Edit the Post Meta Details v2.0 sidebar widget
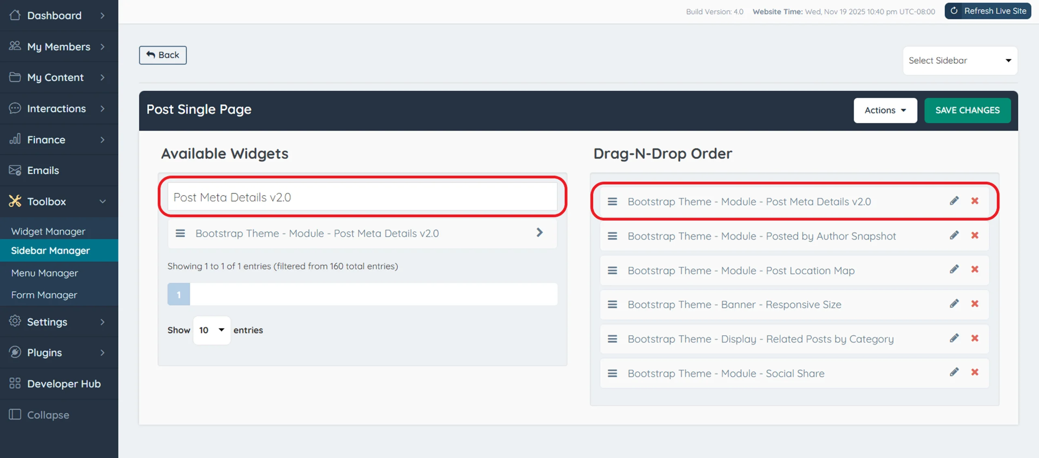1039x458 pixels. [x=954, y=201]
